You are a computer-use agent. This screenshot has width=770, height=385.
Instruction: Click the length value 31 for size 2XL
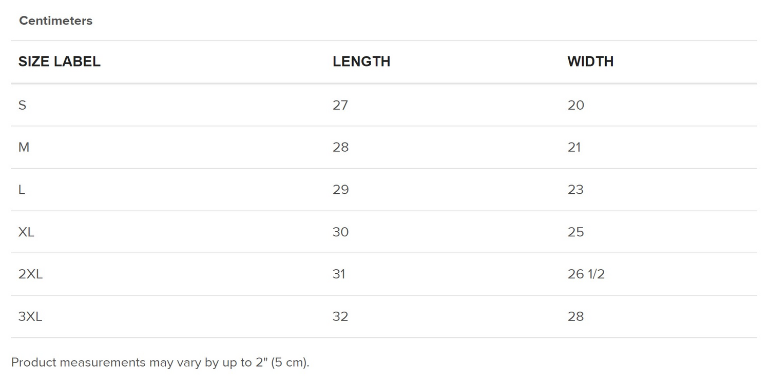(339, 274)
